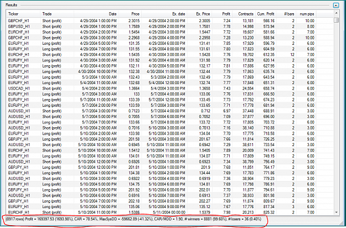Click the contracts value 17,778
Viewport: 346px width, 228px height.
click(x=248, y=105)
